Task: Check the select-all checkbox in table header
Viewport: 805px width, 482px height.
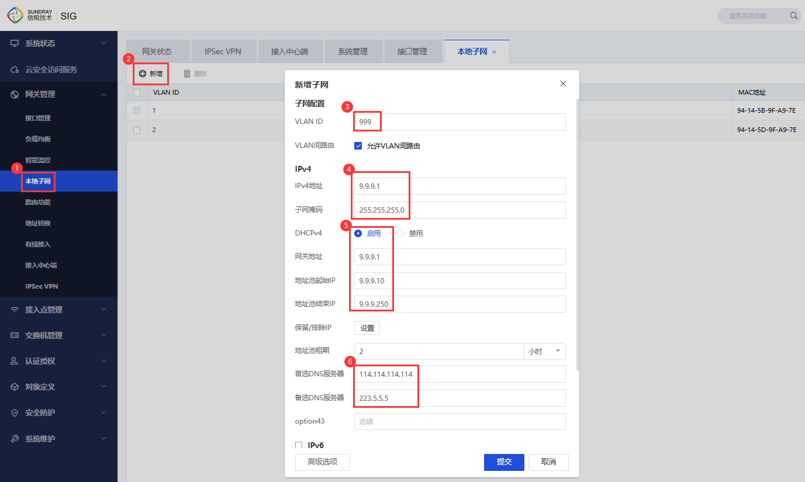Action: (x=137, y=92)
